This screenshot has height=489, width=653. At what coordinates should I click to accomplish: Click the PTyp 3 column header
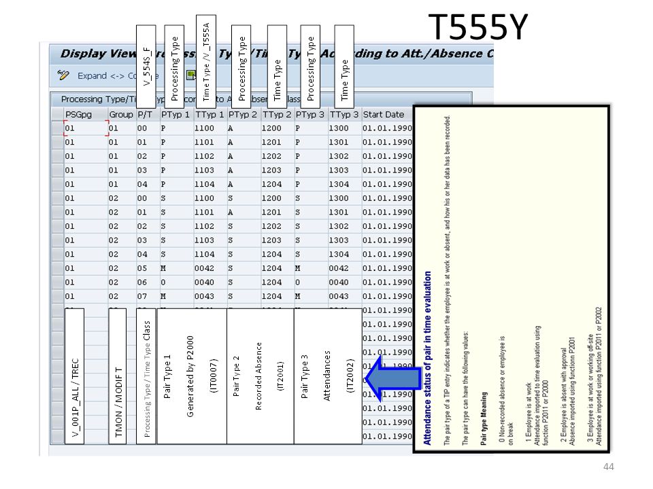[311, 114]
